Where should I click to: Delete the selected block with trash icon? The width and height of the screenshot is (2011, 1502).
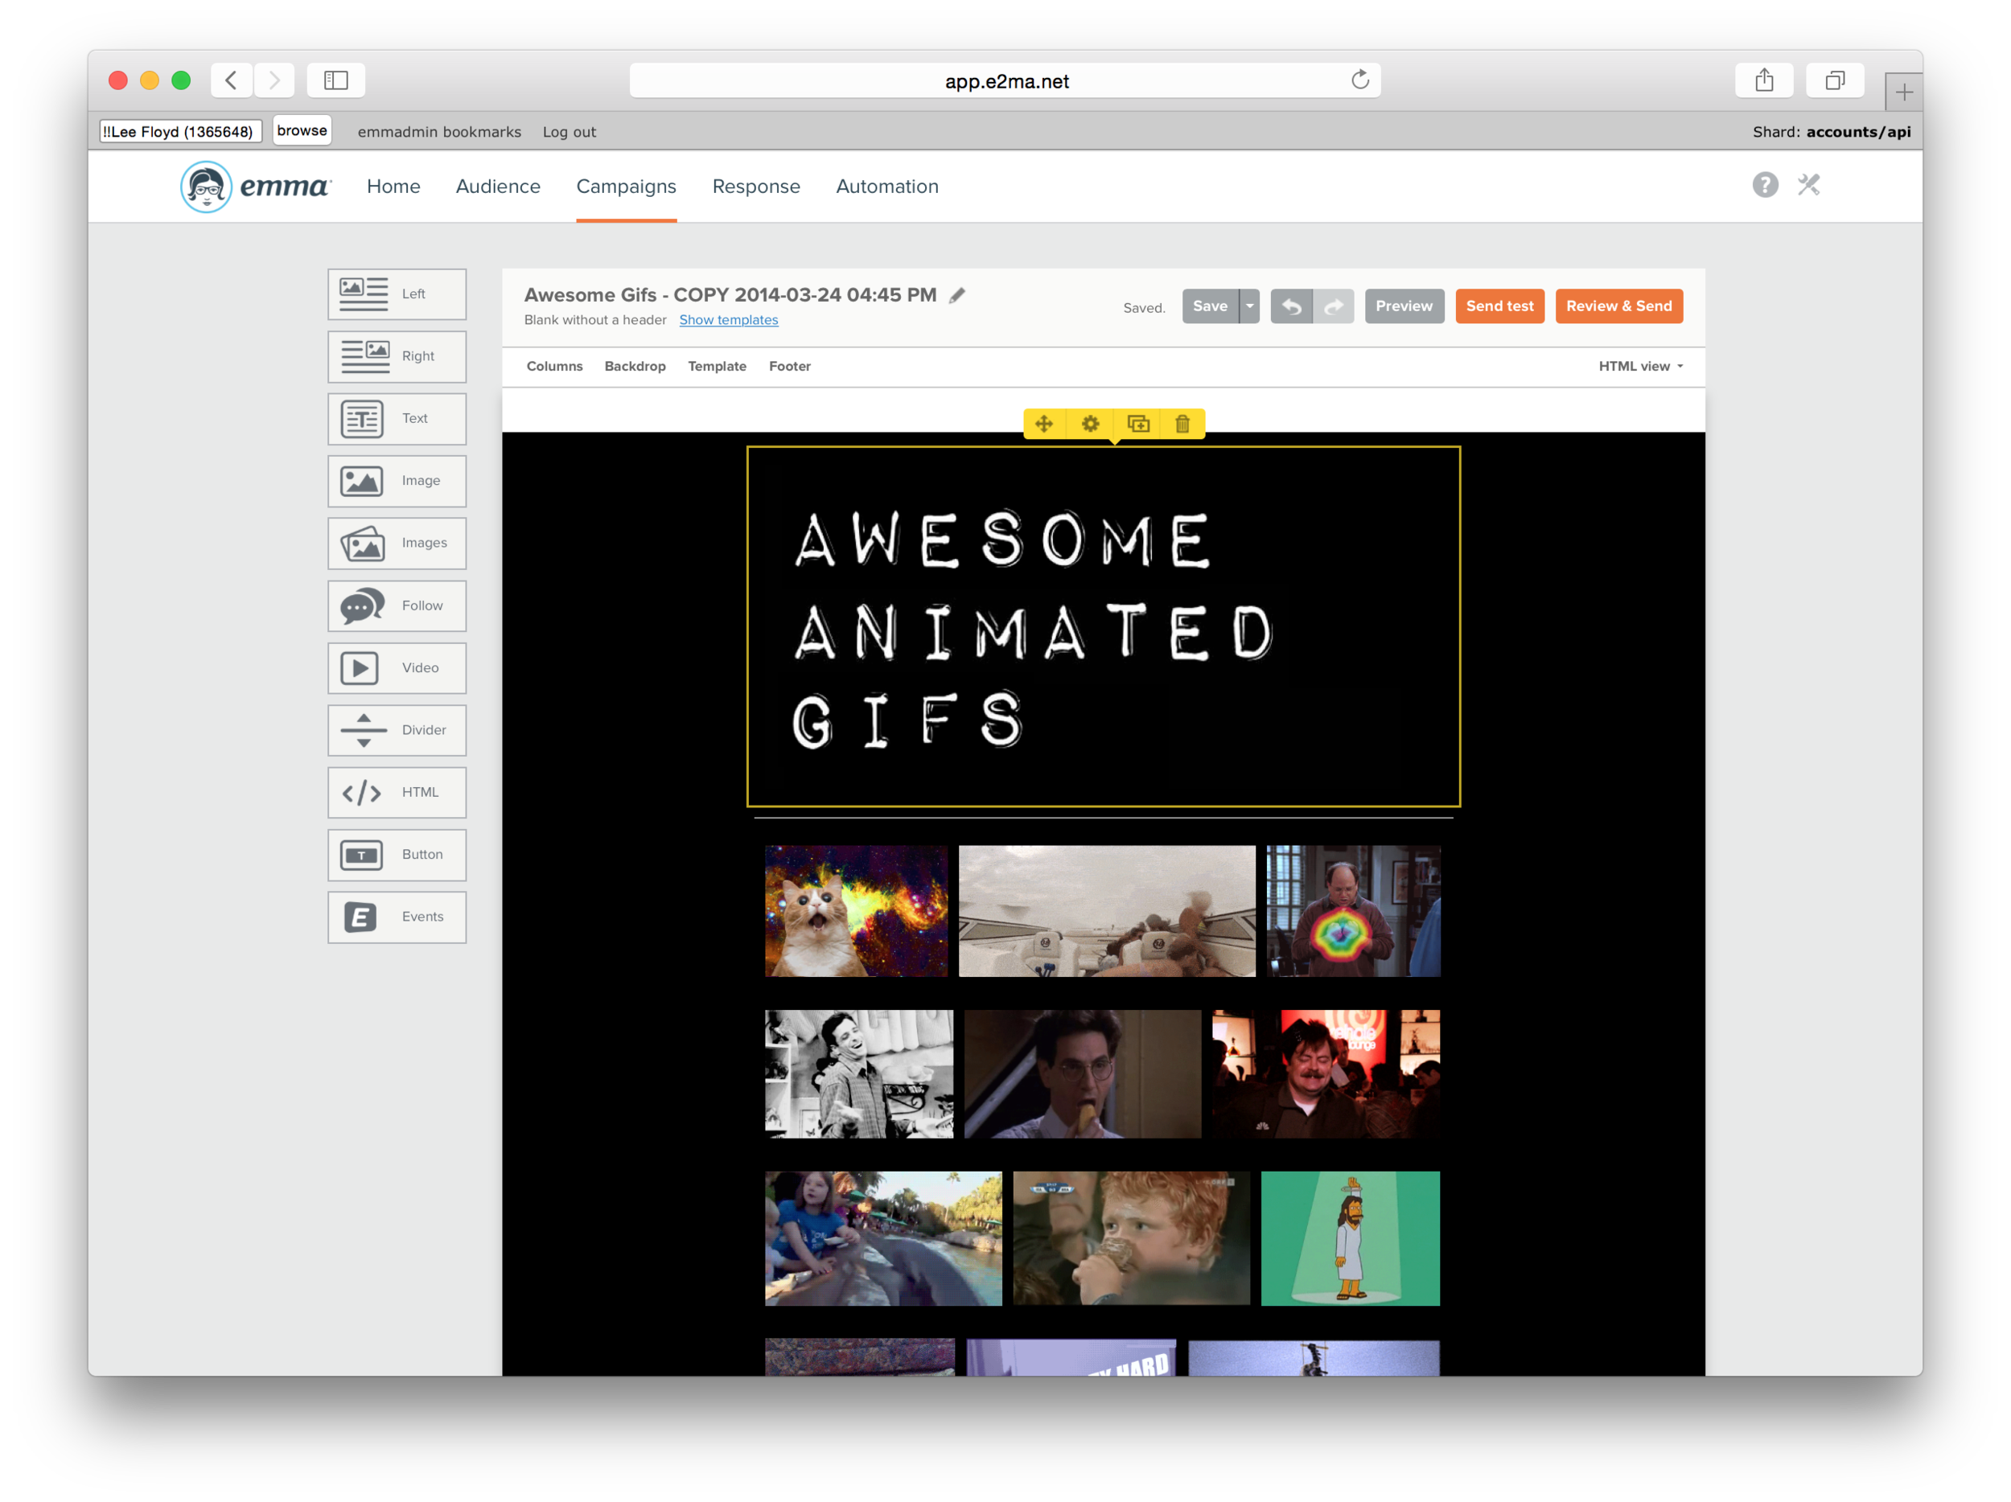pyautogui.click(x=1182, y=424)
